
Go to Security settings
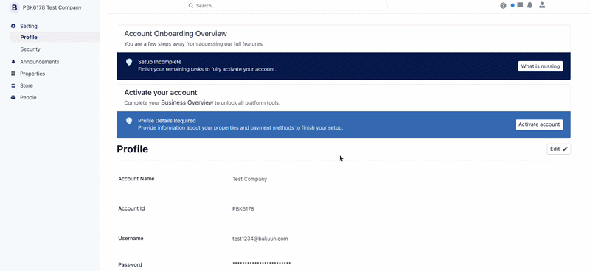30,49
